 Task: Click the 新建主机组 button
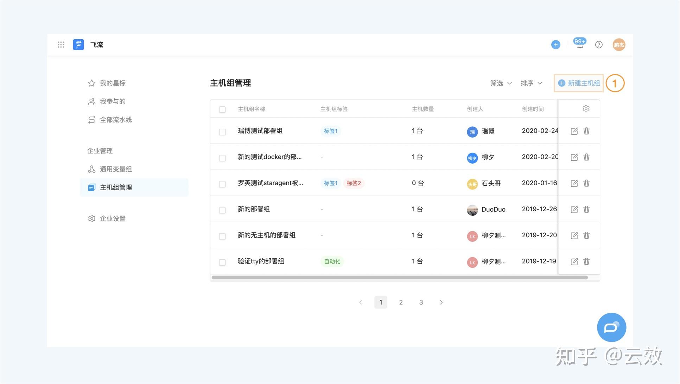578,83
